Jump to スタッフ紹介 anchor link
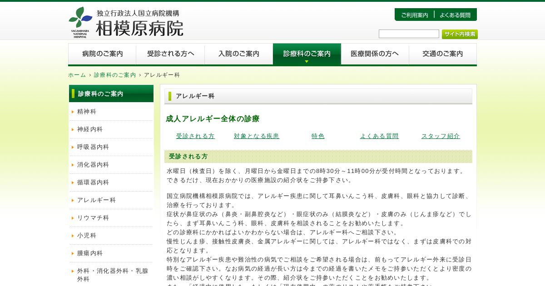 point(441,136)
